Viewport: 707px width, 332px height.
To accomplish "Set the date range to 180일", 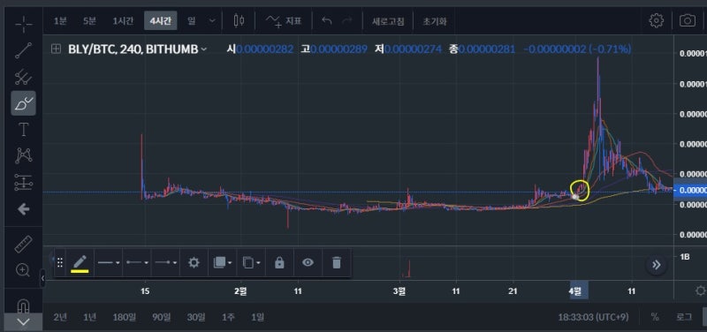I will click(124, 317).
